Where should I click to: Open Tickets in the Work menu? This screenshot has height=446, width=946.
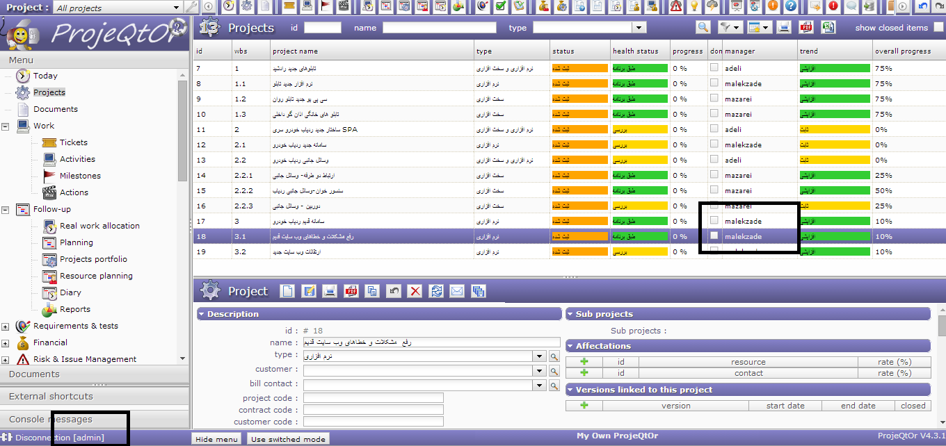(x=73, y=142)
